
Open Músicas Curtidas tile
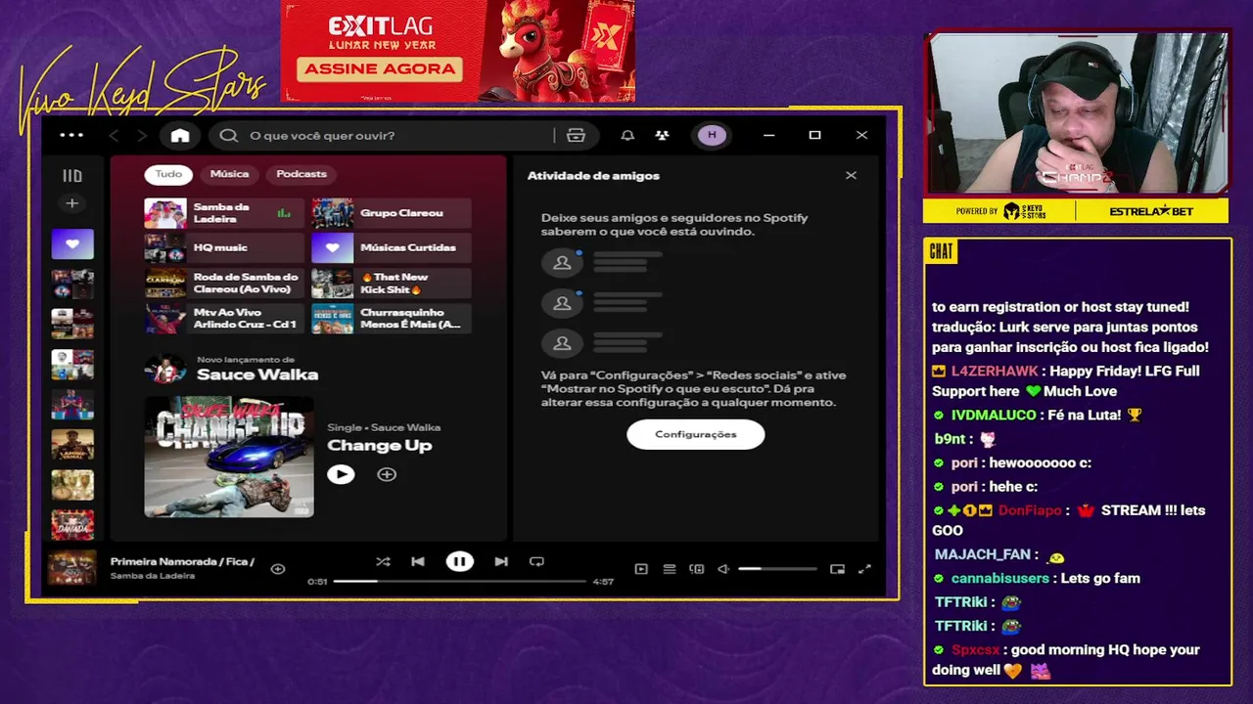point(392,248)
